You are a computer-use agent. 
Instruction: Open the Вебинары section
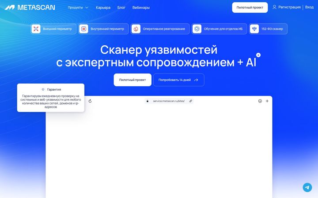pyautogui.click(x=141, y=7)
